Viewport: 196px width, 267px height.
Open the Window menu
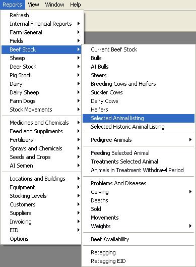pos(54,5)
